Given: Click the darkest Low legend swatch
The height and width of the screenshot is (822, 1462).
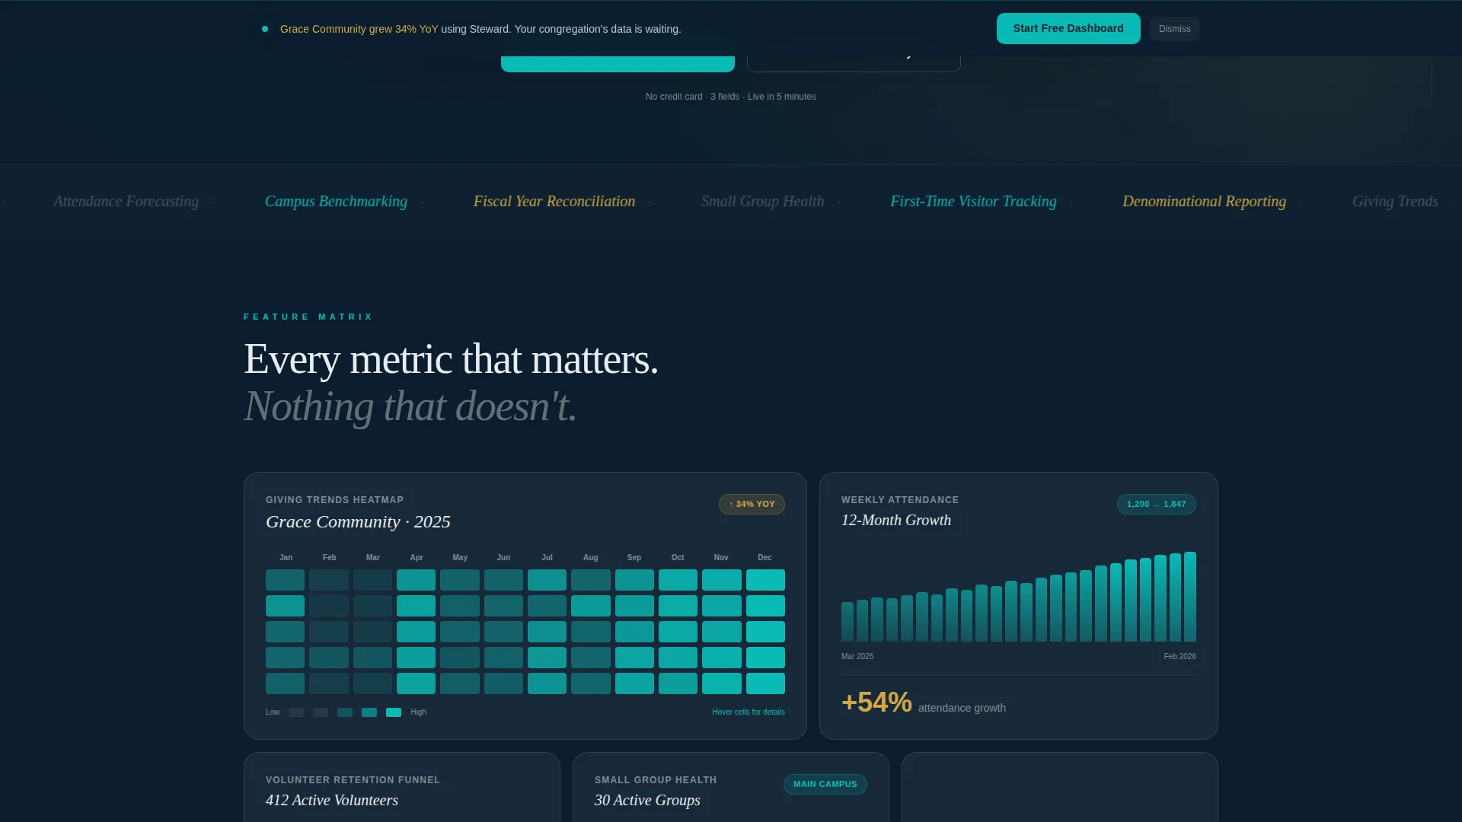Looking at the screenshot, I should pyautogui.click(x=296, y=712).
